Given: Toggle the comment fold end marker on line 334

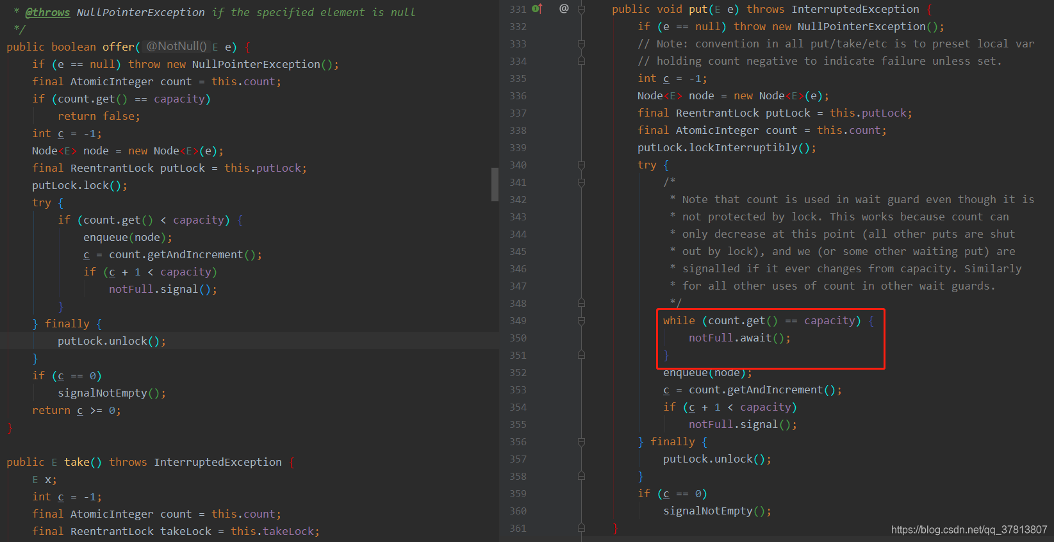Looking at the screenshot, I should click(581, 61).
